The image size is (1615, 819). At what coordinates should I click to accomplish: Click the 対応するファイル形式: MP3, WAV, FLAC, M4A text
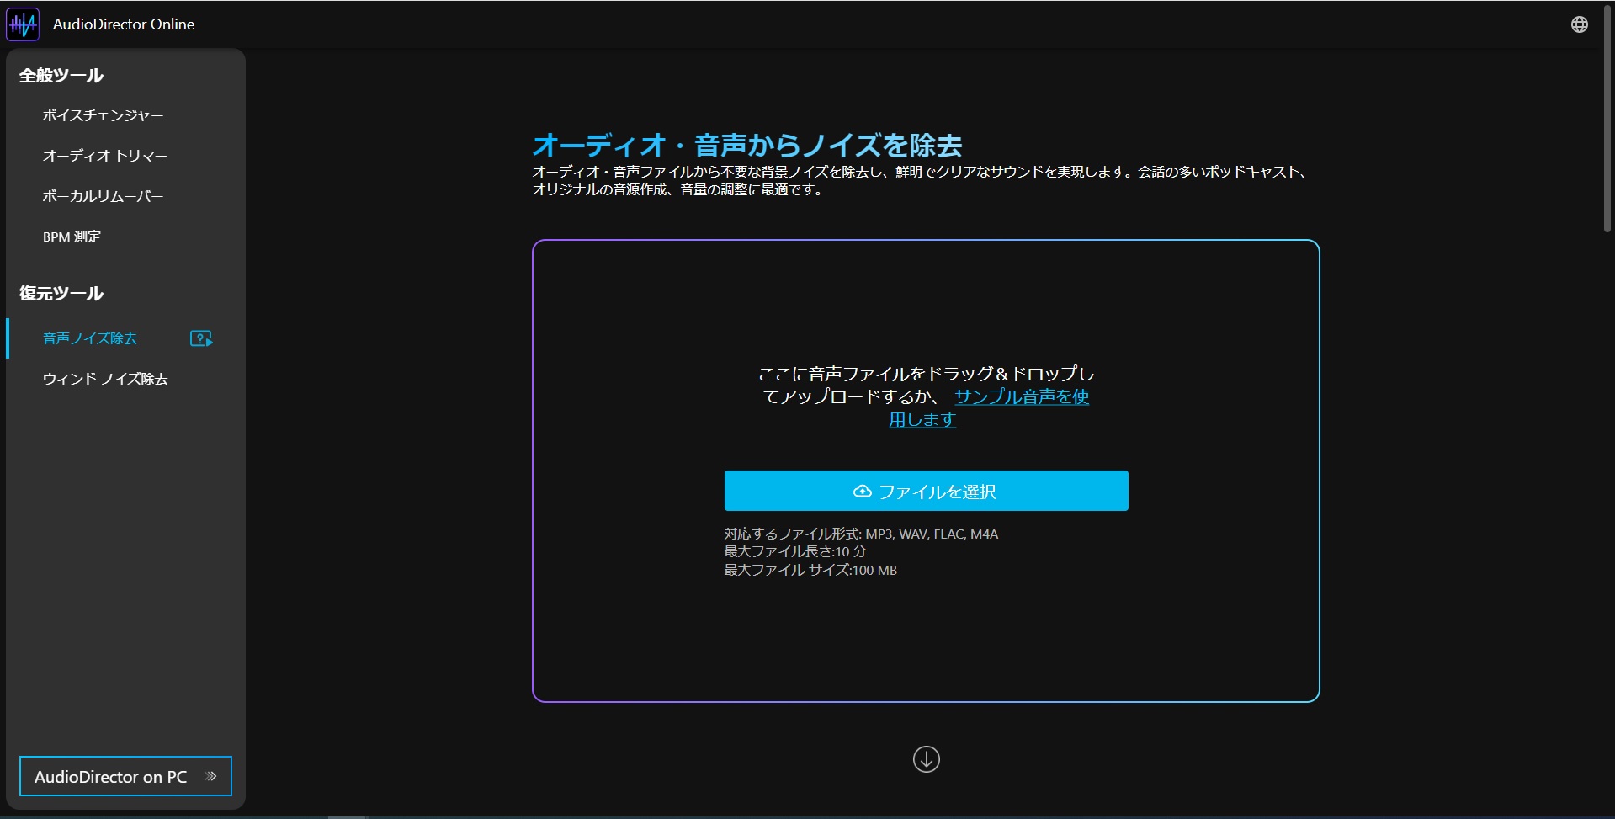tap(861, 534)
